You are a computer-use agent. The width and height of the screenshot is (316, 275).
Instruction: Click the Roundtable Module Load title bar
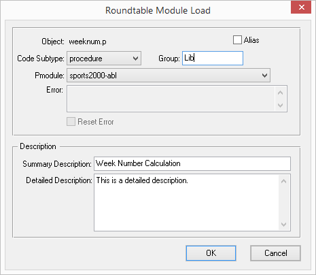158,10
